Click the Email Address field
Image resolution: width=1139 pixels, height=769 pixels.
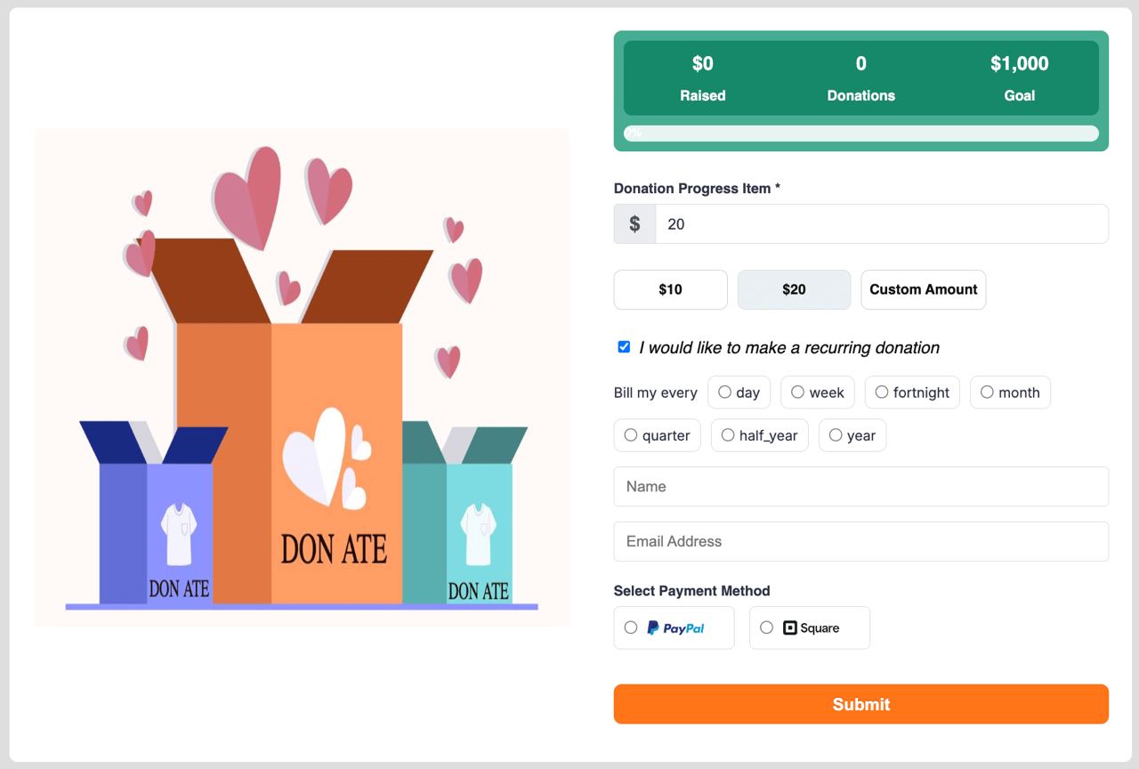[860, 541]
